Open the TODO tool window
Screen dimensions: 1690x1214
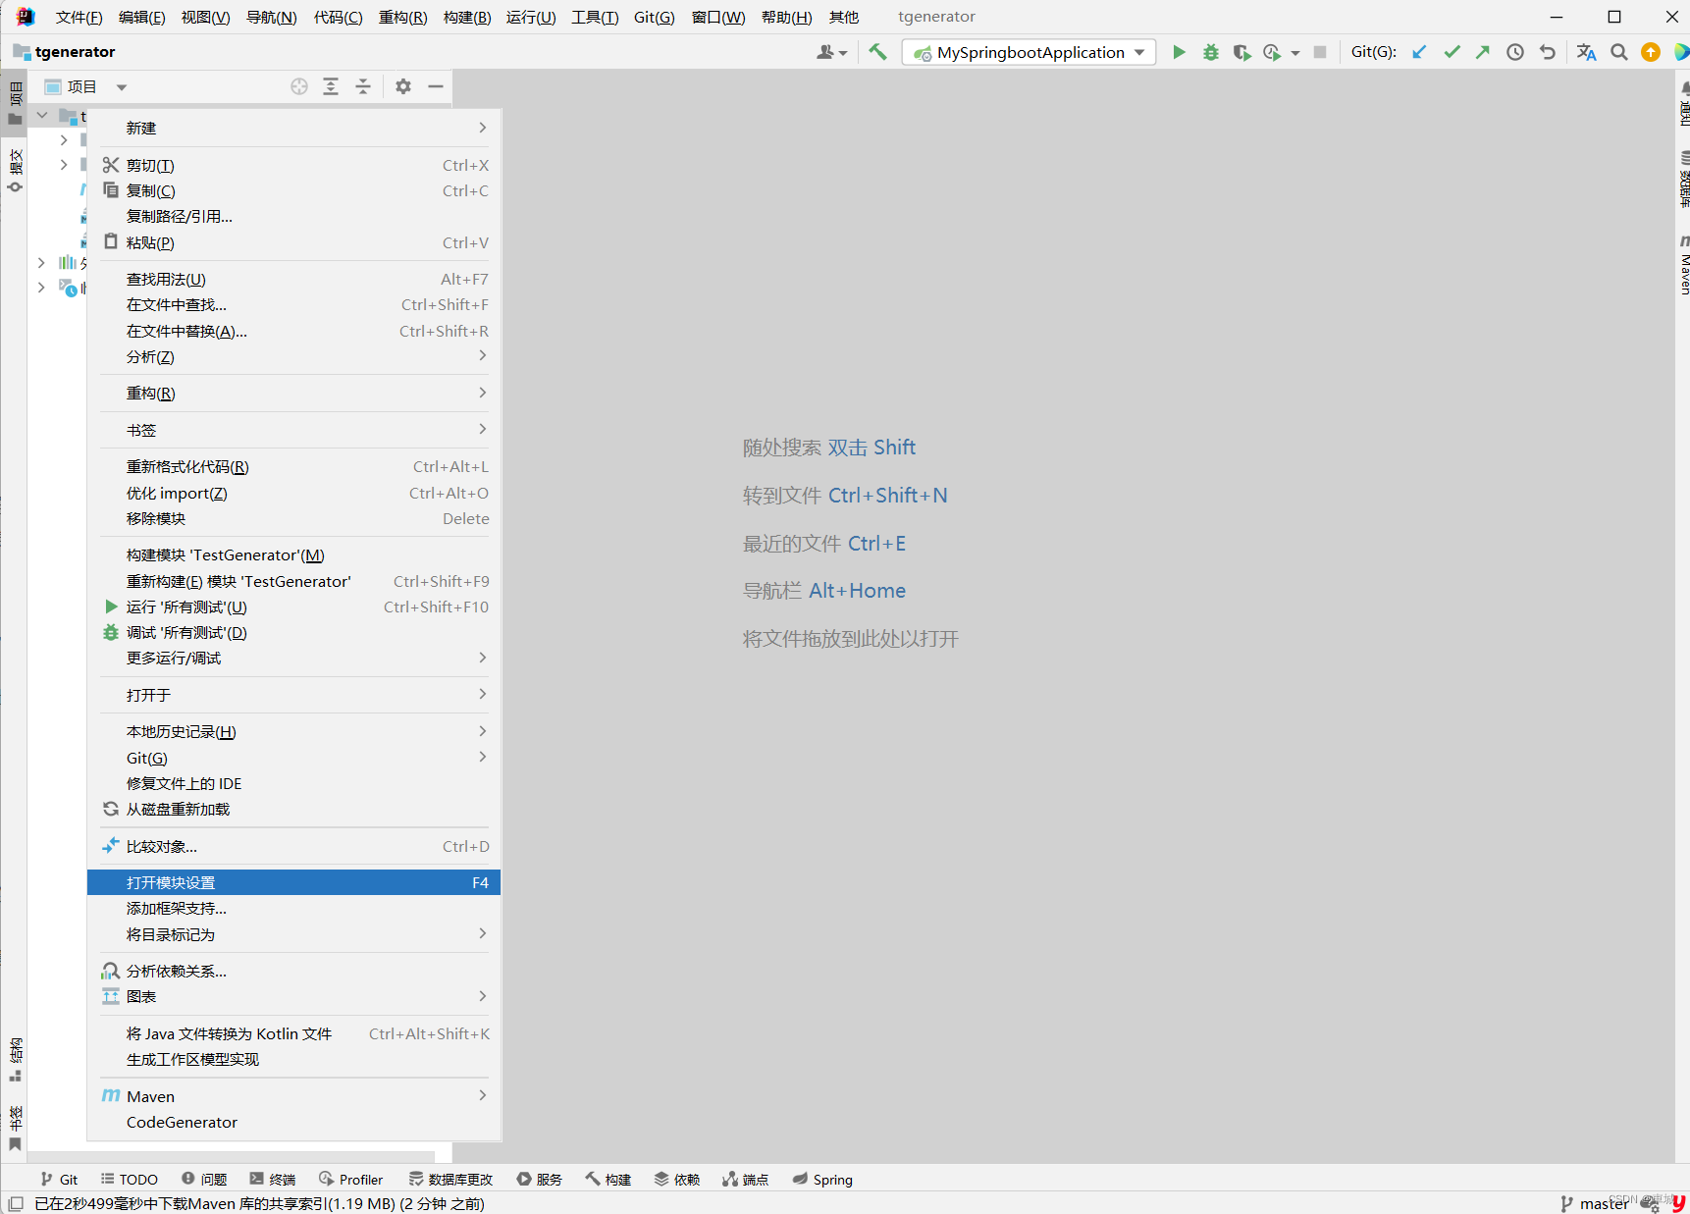130,1179
